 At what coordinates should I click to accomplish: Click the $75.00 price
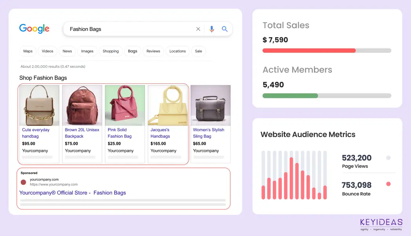tap(71, 144)
